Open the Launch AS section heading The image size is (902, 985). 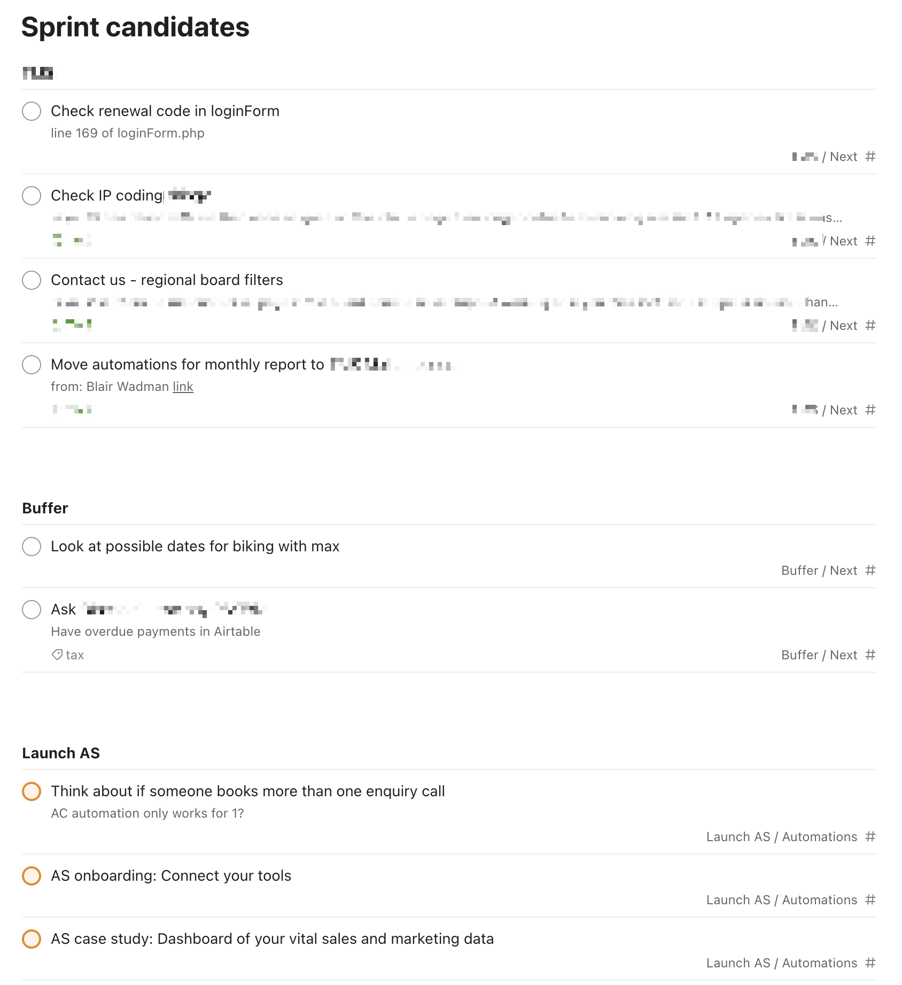point(61,753)
